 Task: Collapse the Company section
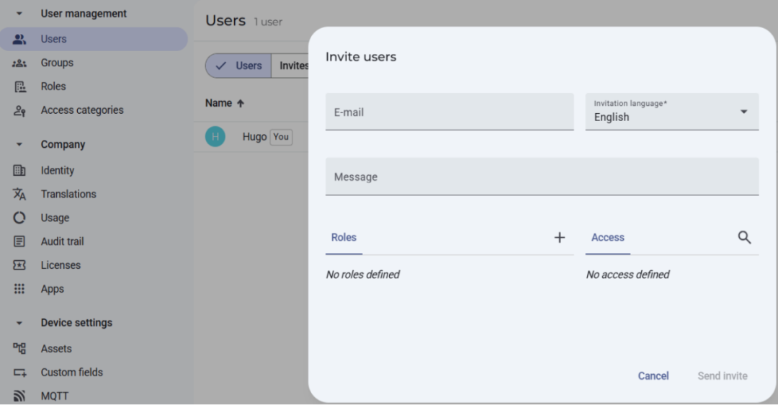click(x=19, y=145)
